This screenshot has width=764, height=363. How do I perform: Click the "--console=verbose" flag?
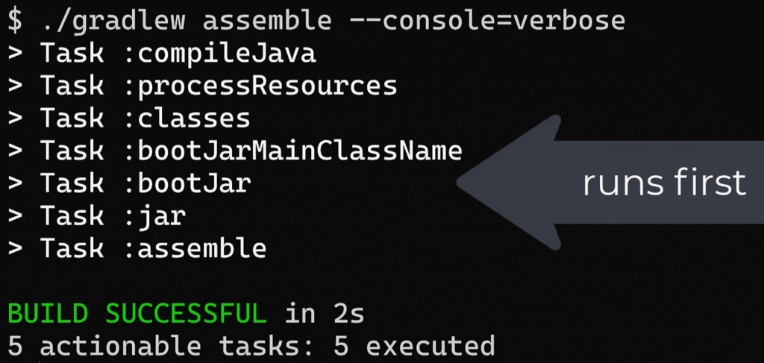click(487, 22)
